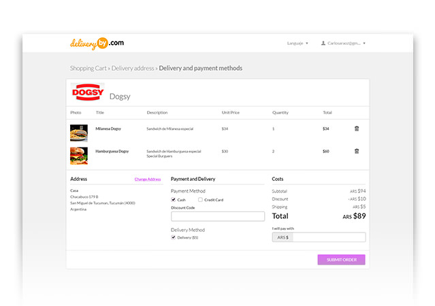The image size is (435, 306).
Task: Open the Language dropdown
Action: [297, 44]
